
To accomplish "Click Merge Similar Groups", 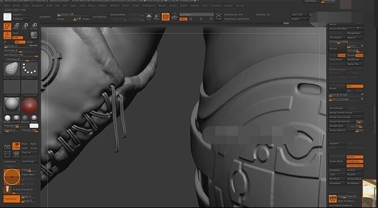I will (346, 112).
